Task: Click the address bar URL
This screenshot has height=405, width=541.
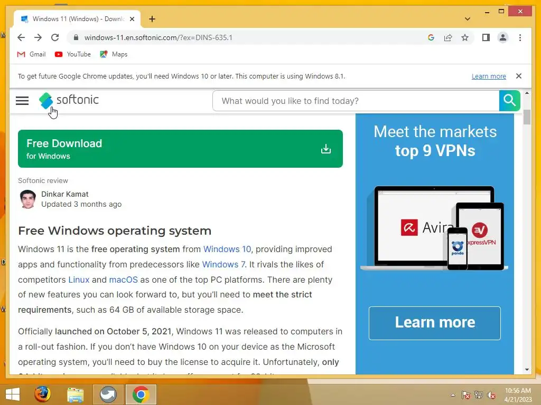Action: 158,37
